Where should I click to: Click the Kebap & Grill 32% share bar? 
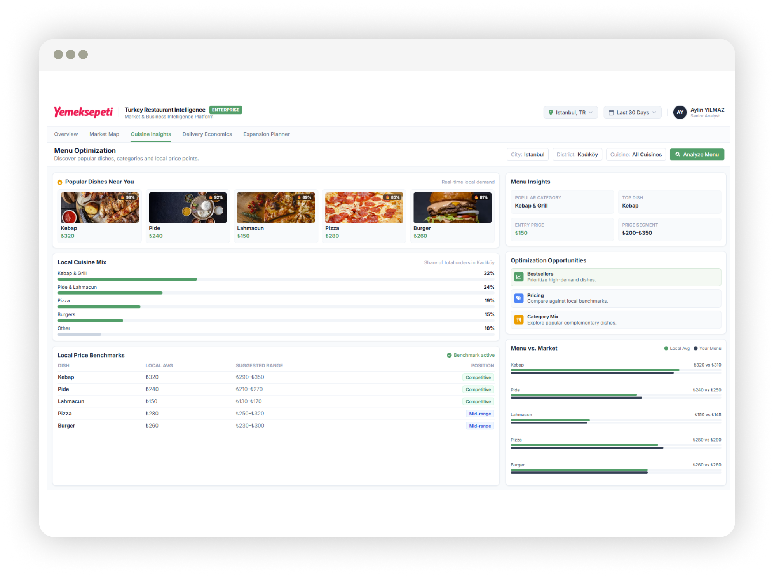(127, 279)
